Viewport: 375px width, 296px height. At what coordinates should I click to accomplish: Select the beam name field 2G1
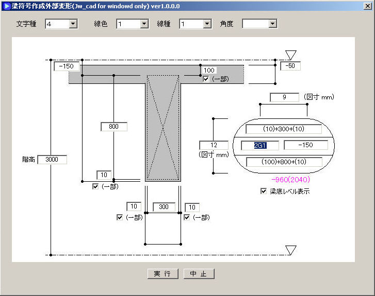[x=260, y=146]
